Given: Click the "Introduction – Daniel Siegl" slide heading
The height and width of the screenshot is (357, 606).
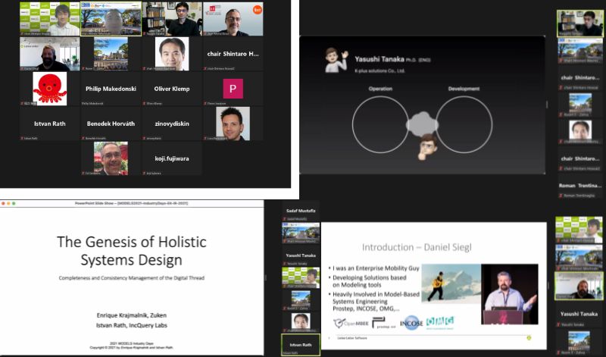Looking at the screenshot, I should click(x=417, y=247).
